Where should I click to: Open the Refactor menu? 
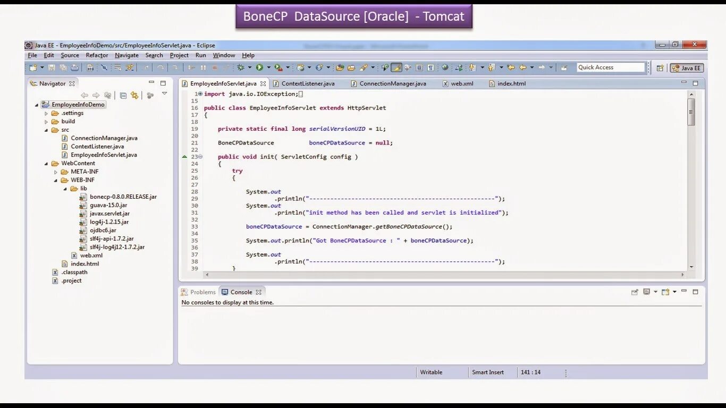pos(97,55)
